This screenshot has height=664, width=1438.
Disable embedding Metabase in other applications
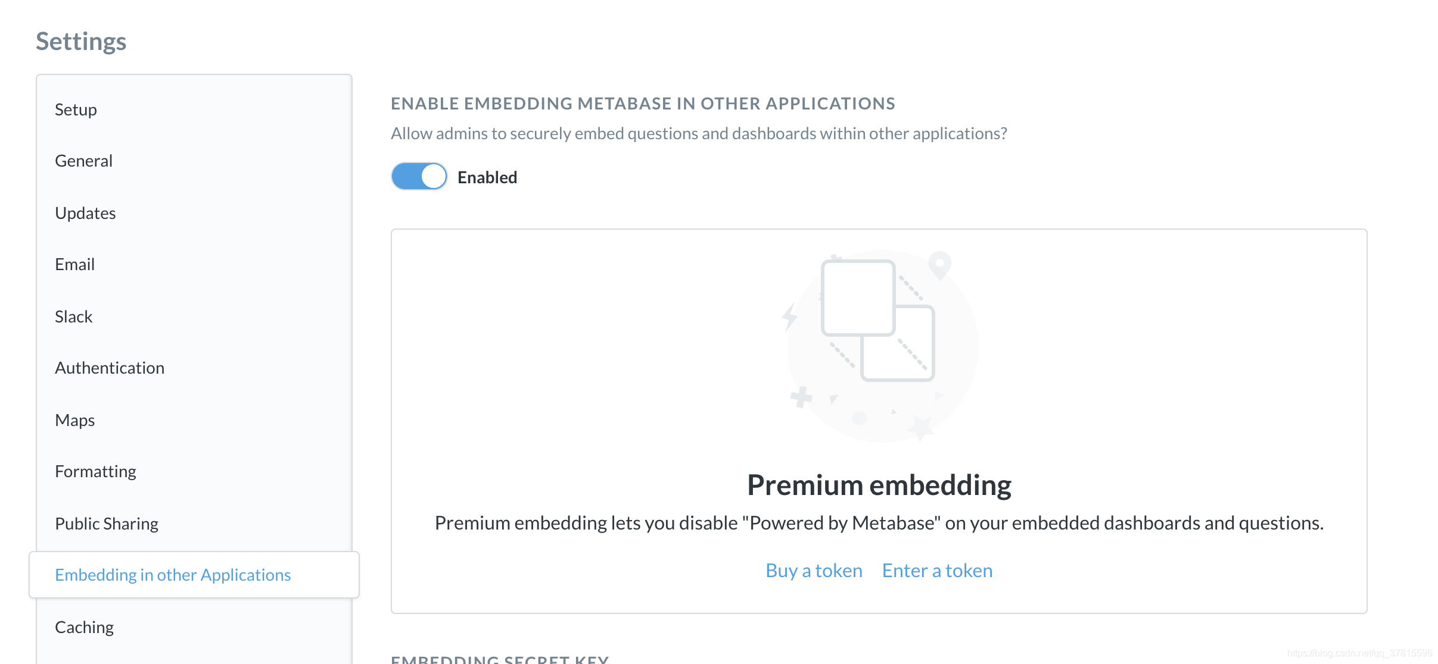click(418, 176)
